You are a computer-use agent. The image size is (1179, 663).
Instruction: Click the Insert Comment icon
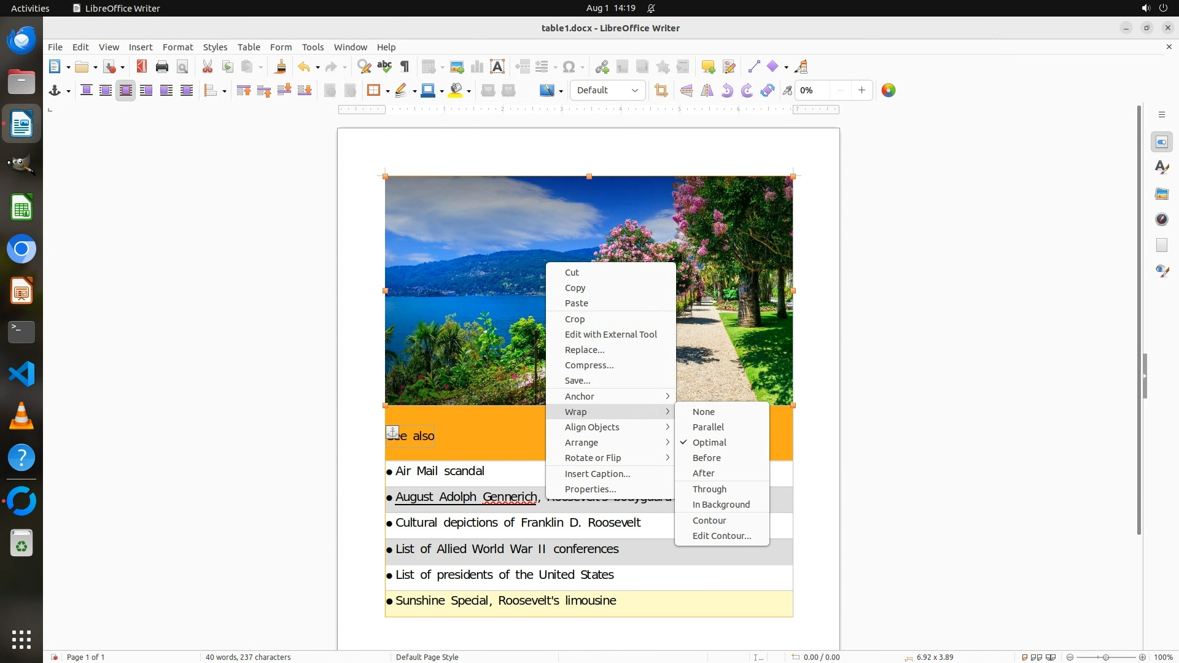tap(708, 67)
